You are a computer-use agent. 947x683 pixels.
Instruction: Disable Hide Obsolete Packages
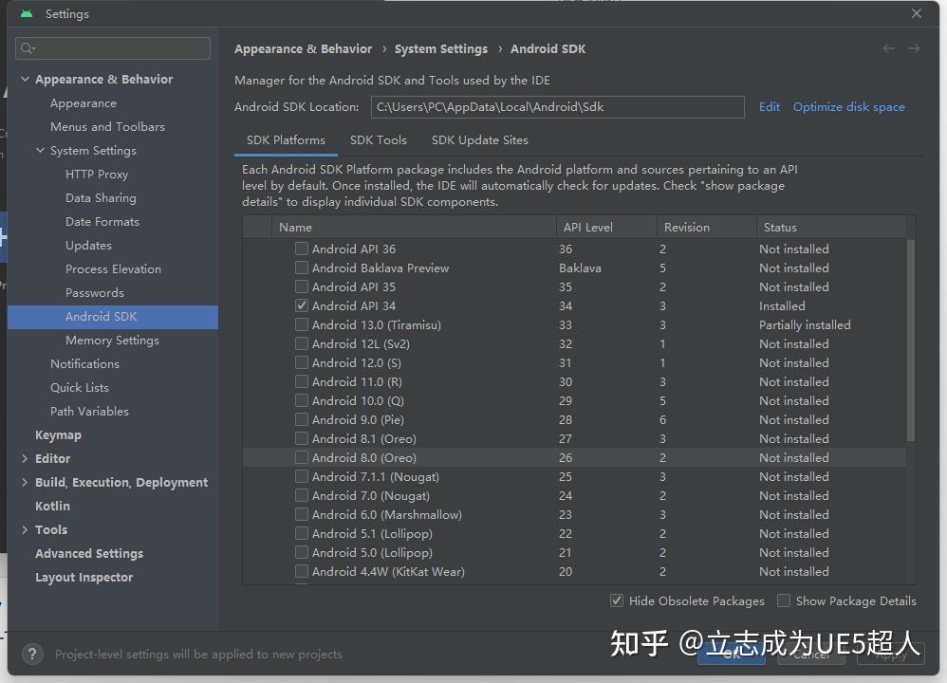pyautogui.click(x=617, y=600)
